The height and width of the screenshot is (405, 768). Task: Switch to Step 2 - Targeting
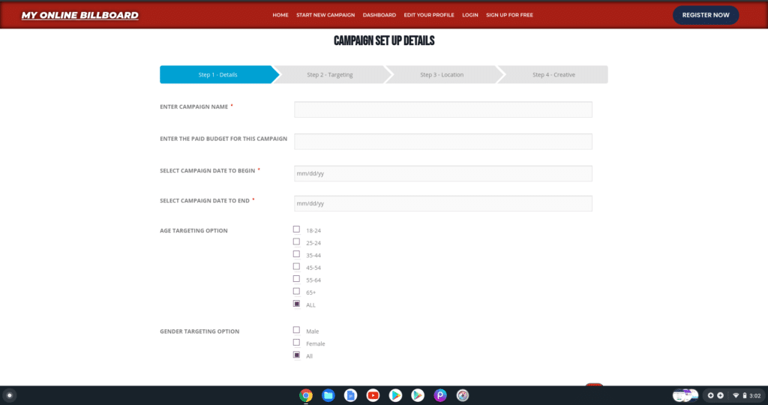point(330,74)
